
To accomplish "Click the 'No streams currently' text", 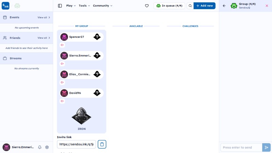I will (x=27, y=69).
